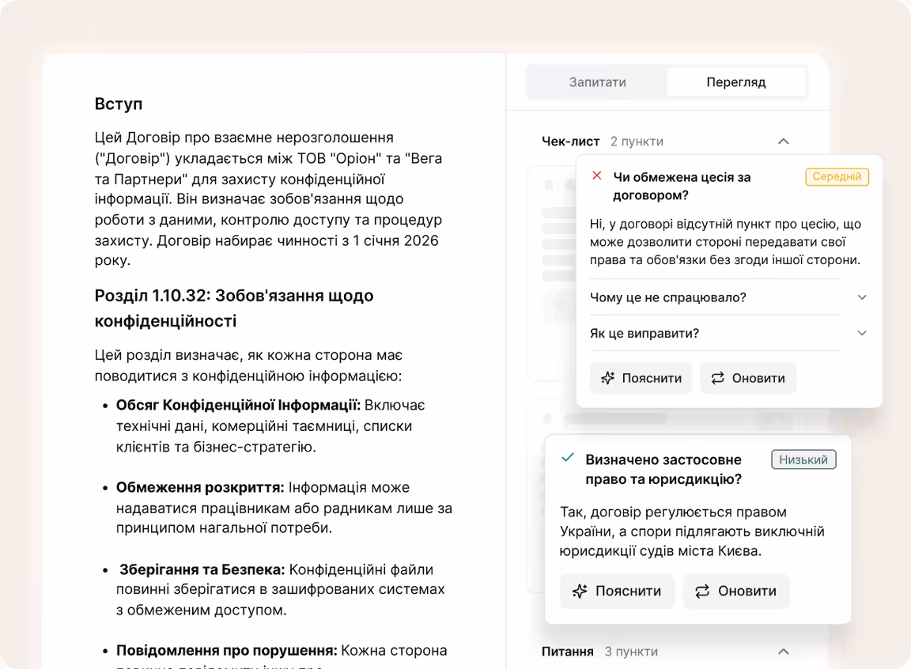Expand 'Чому це не спрацювало?' section
Viewport: 911px width, 669px height.
tap(861, 297)
